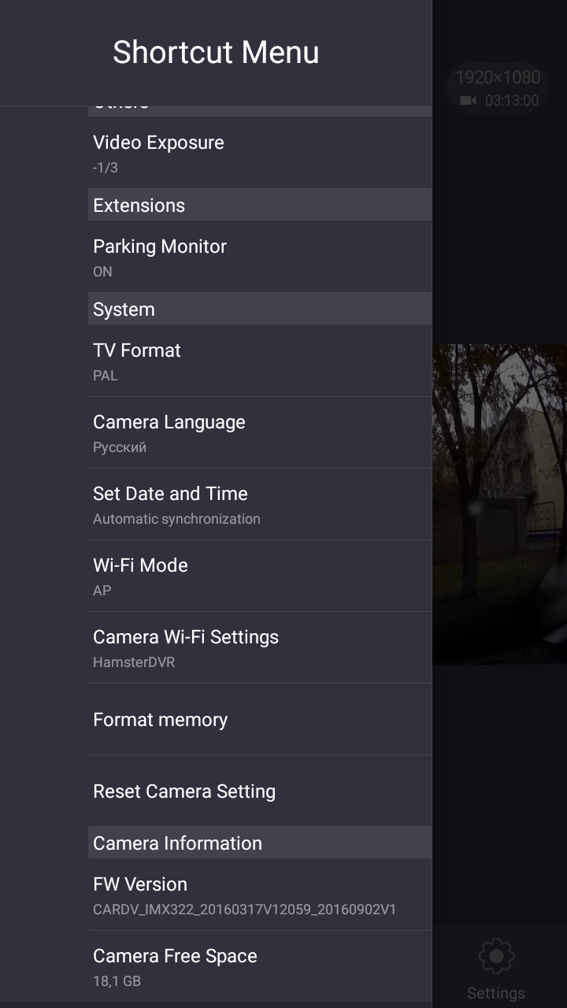Tap the 03:13:00 recording time

tap(512, 101)
